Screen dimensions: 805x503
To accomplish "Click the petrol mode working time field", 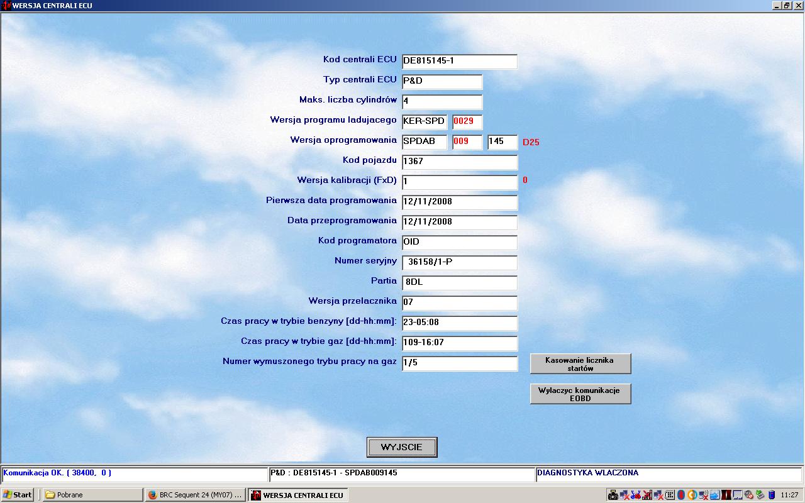I will 460,323.
